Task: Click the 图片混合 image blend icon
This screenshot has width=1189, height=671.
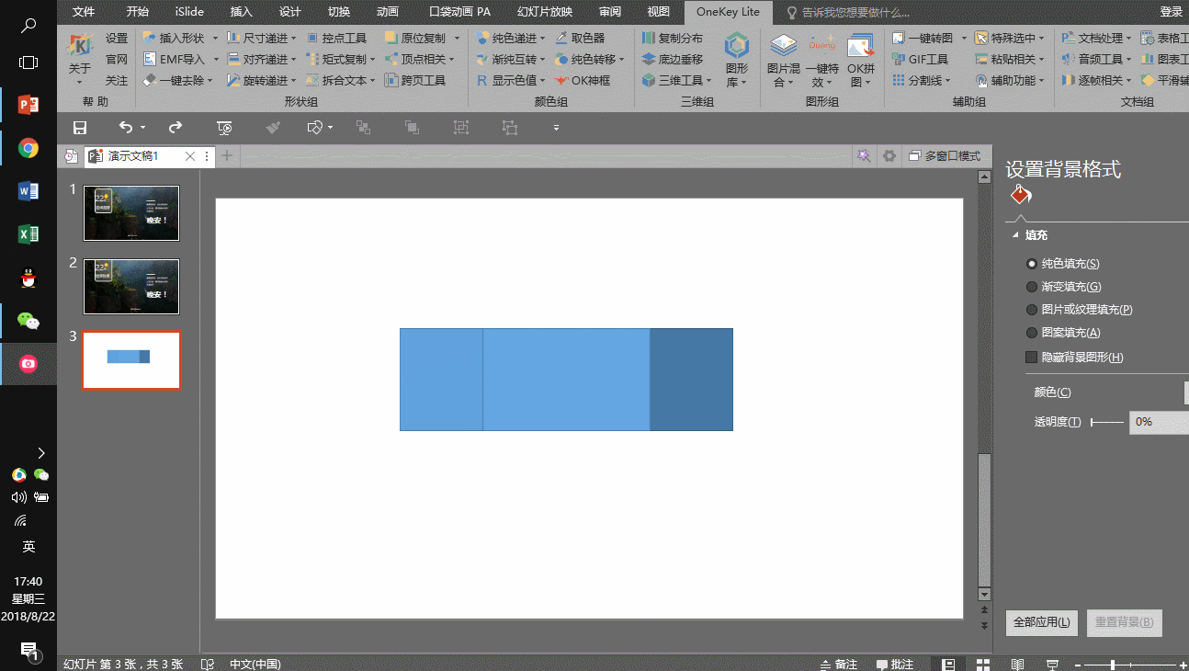Action: 783,59
